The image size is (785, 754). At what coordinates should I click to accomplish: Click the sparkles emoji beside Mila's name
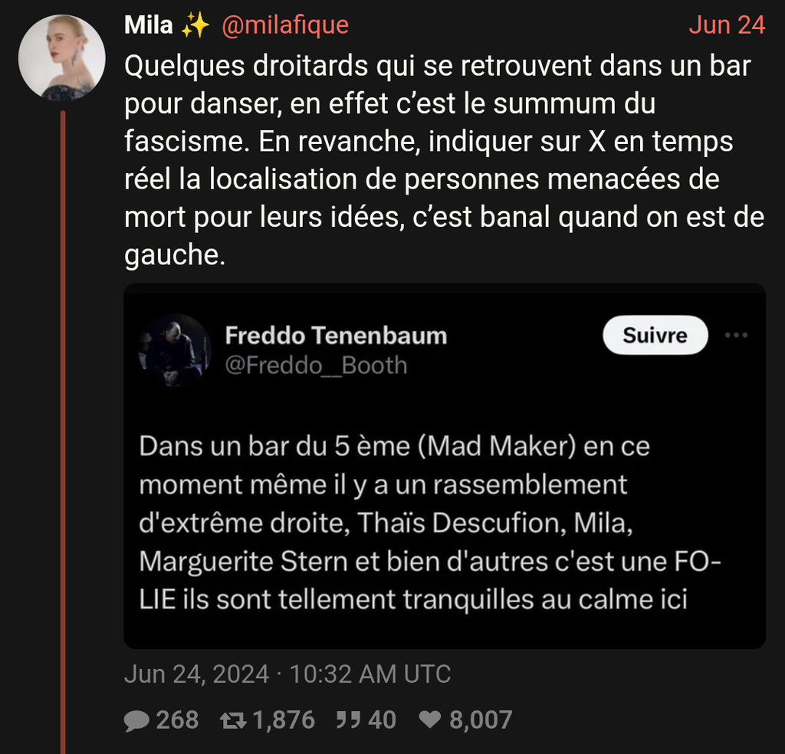[195, 25]
